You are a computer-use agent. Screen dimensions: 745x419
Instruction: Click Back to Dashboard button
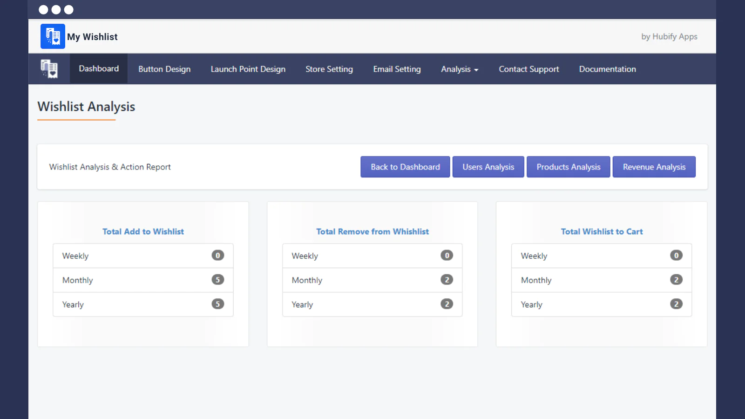pos(405,167)
